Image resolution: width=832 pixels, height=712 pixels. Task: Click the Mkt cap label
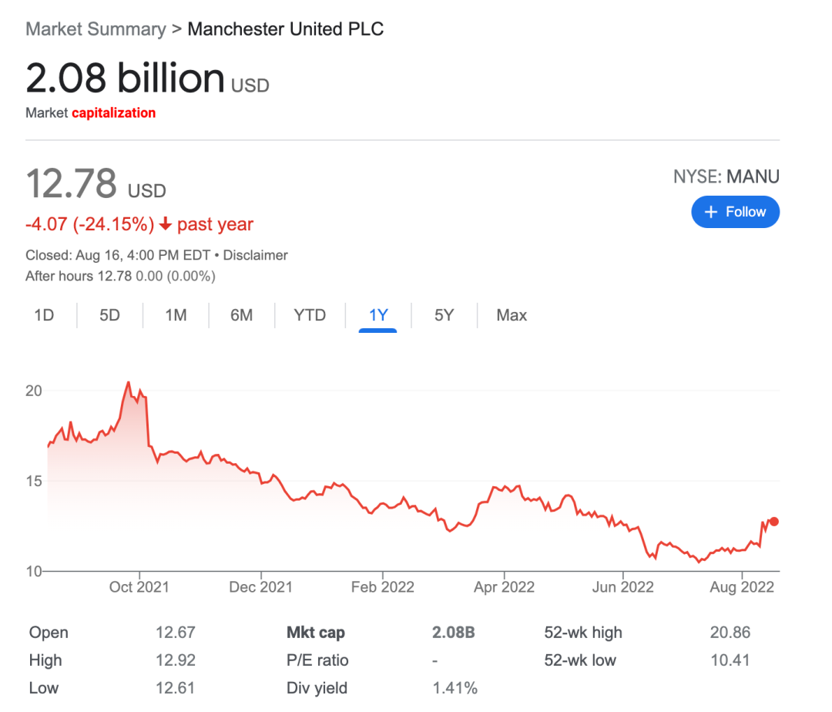(315, 633)
